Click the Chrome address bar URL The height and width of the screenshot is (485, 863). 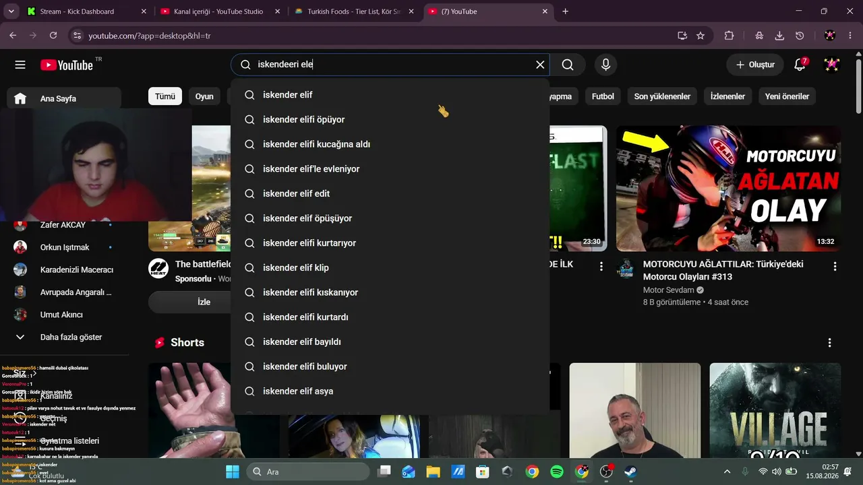coord(149,36)
